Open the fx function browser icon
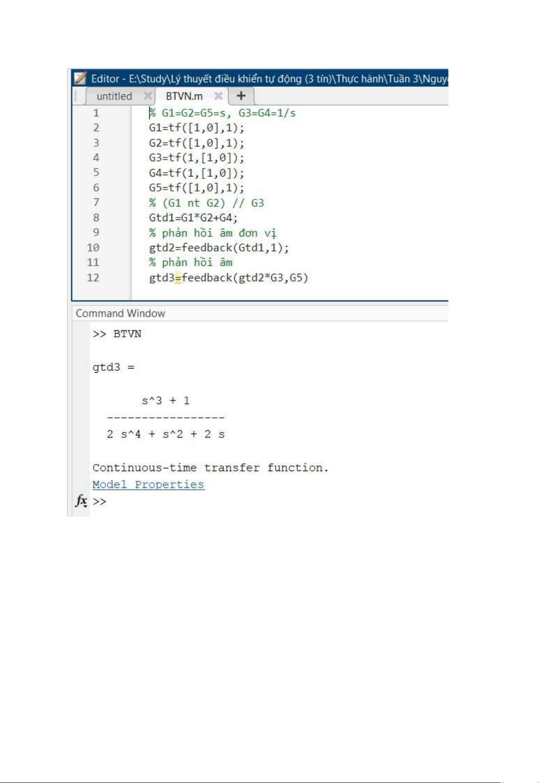This screenshot has height=783, width=554. (x=81, y=501)
